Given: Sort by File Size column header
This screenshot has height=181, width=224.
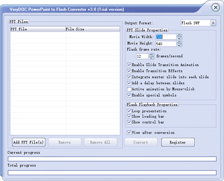Looking at the screenshot, I should coord(93,29).
